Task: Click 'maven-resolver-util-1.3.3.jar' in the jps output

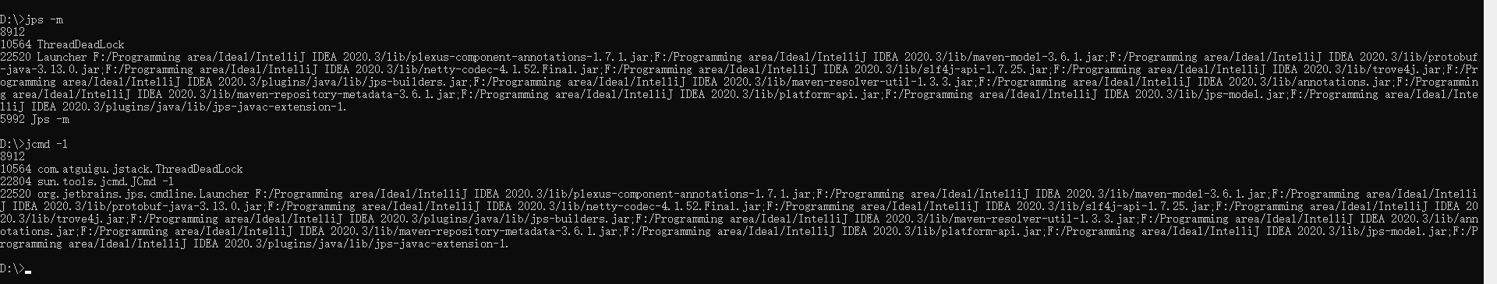Action: 883,82
